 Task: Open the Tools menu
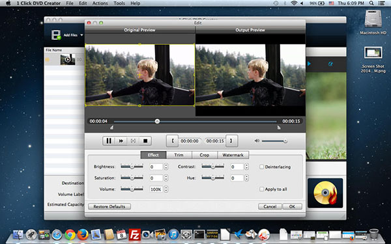[119, 3]
